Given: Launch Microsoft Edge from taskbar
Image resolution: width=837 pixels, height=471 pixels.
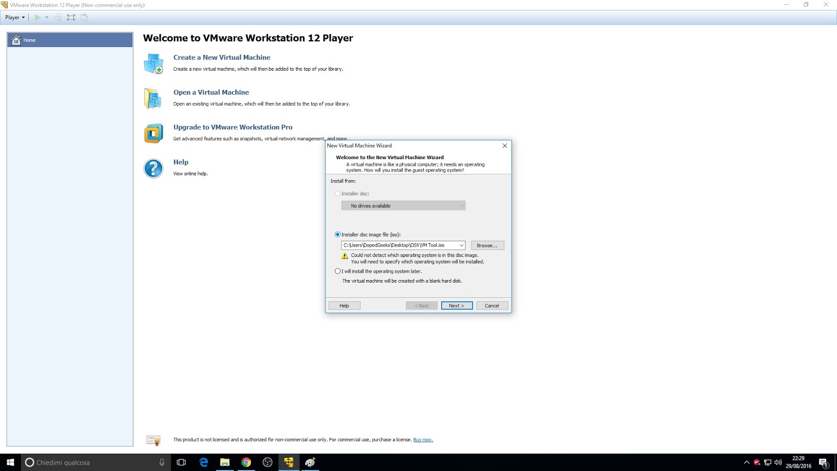Looking at the screenshot, I should click(203, 462).
